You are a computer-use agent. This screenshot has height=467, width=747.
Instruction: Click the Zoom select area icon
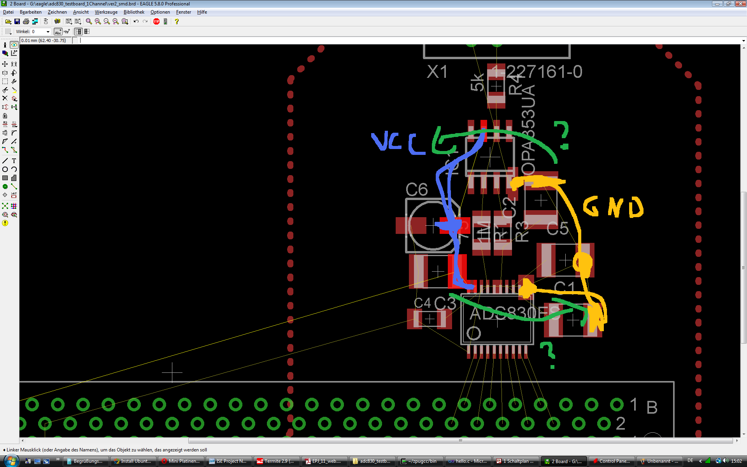[125, 21]
